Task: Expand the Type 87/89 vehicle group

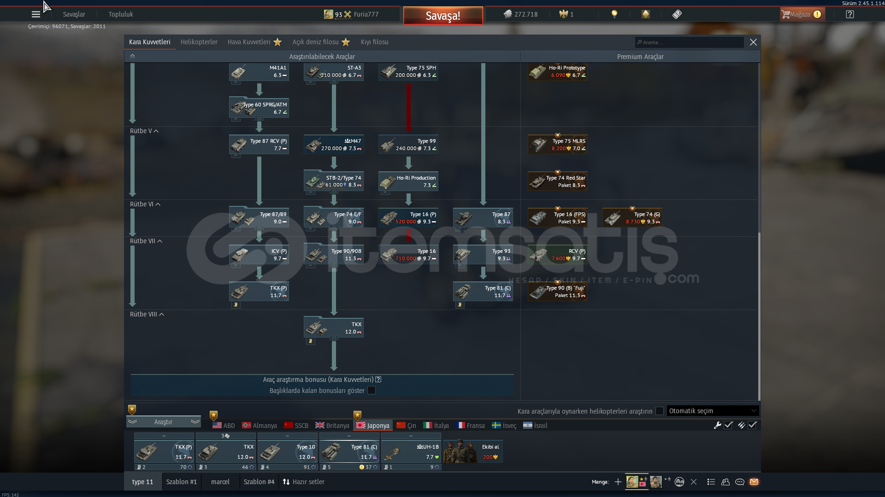Action: tap(259, 228)
